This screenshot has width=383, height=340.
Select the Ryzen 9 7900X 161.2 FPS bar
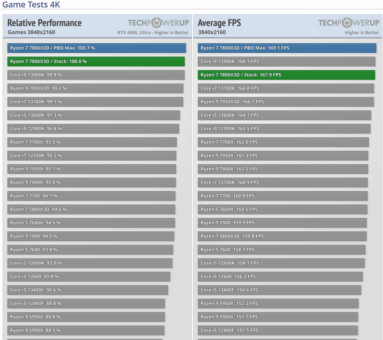click(x=283, y=169)
